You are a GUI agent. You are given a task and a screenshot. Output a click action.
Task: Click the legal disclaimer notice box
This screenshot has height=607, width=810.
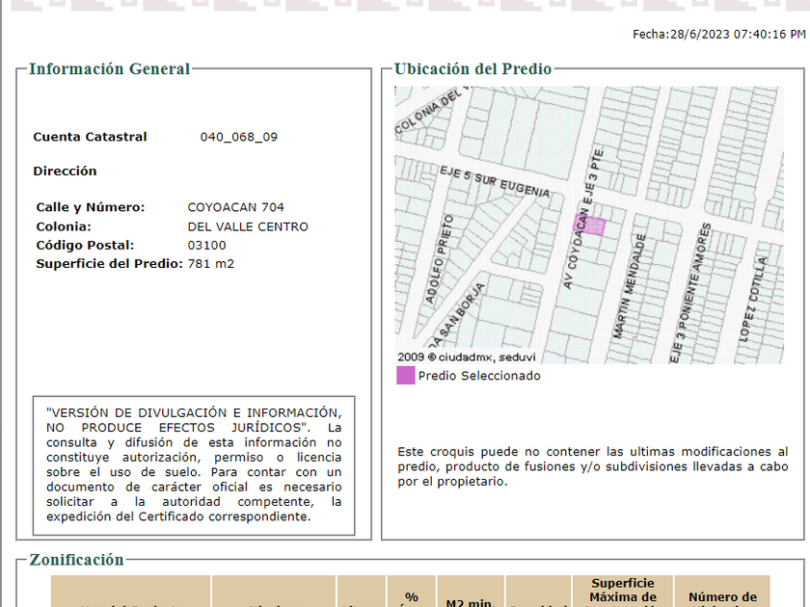point(194,464)
